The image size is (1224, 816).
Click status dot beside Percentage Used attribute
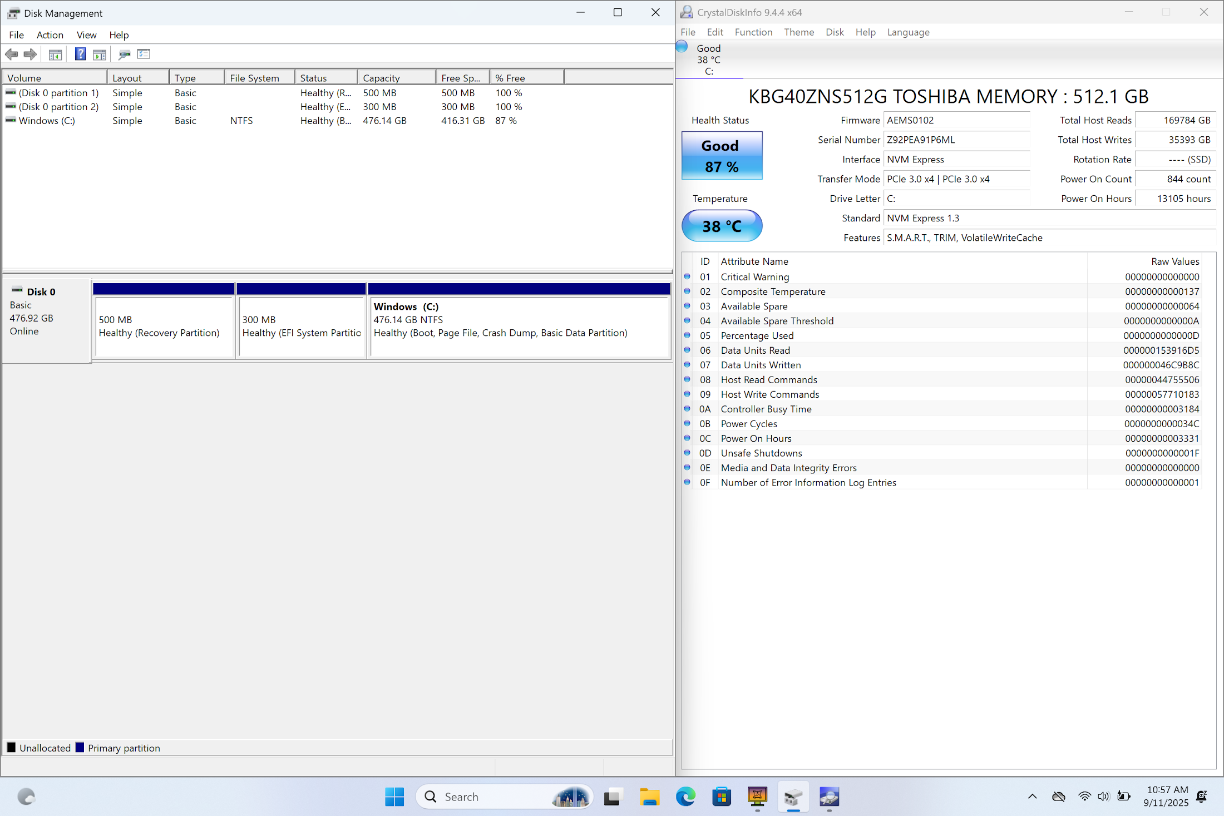[x=687, y=335]
